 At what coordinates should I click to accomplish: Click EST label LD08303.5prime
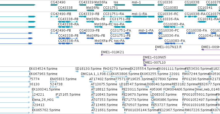pyautogui.click(x=163, y=95)
